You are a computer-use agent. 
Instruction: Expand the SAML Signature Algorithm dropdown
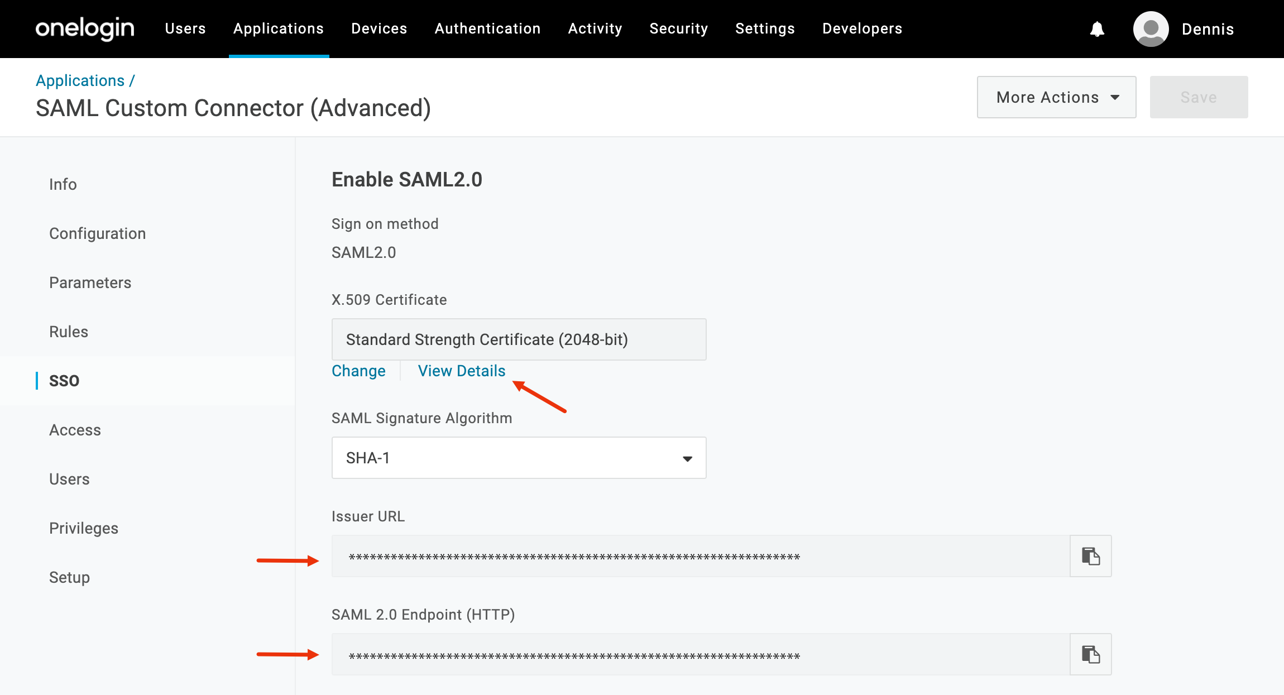[x=519, y=458]
